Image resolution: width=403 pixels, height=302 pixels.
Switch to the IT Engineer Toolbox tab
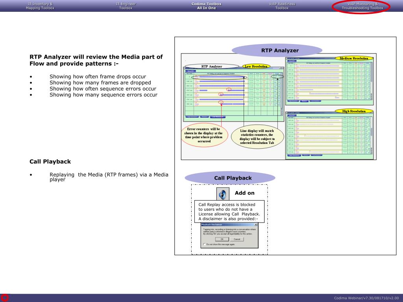pos(126,6)
